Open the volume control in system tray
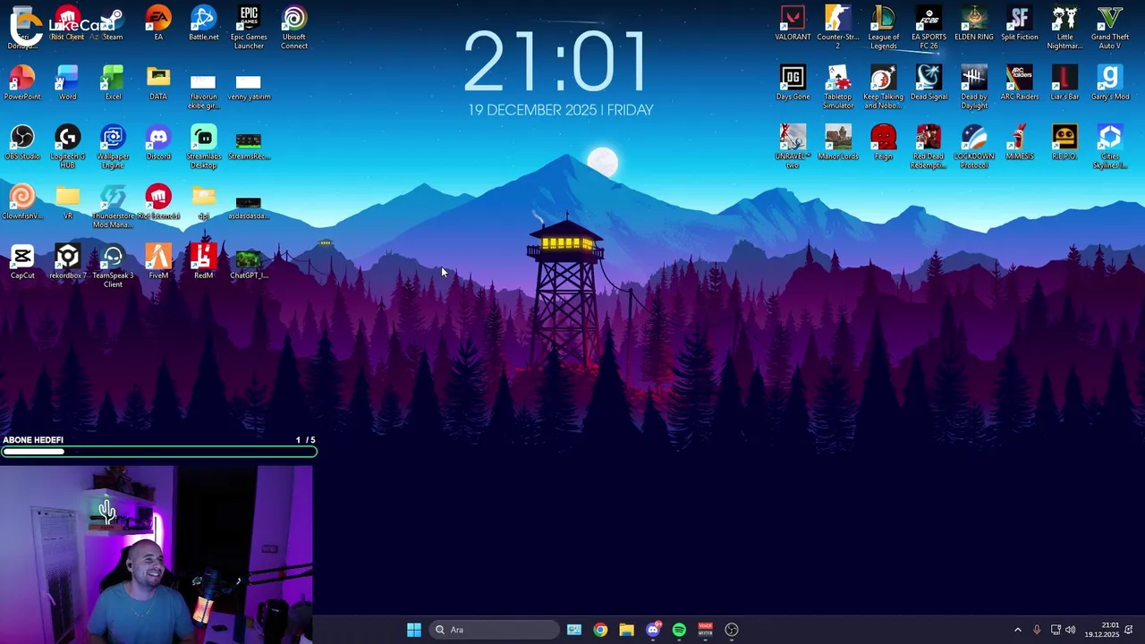The image size is (1145, 644). click(1071, 630)
